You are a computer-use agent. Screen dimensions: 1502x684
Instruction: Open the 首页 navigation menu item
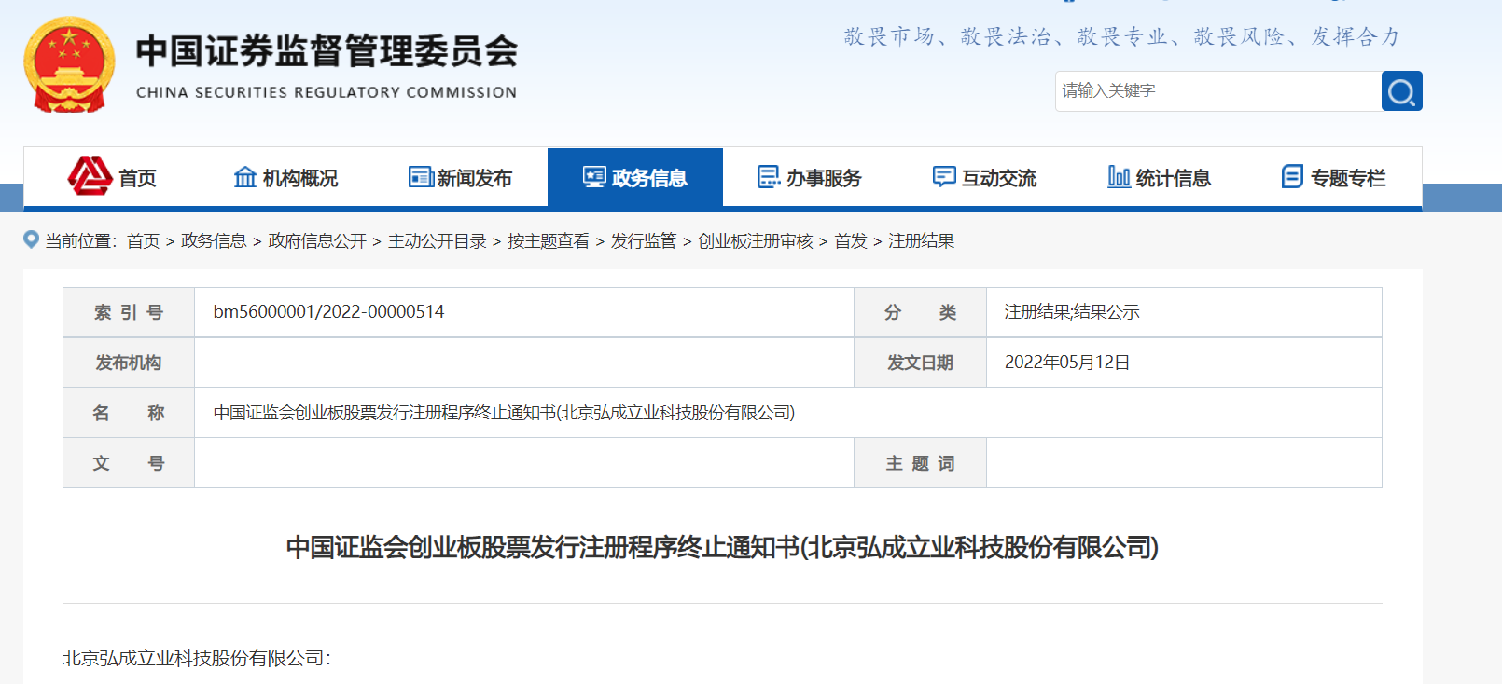click(x=137, y=178)
